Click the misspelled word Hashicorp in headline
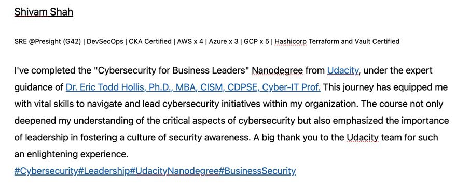 tap(291, 41)
